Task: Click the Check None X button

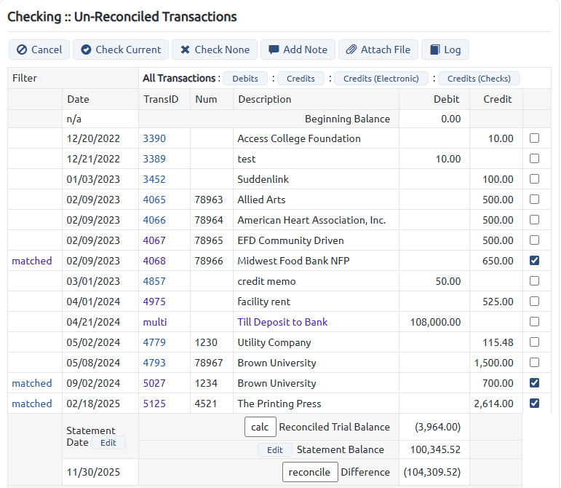Action: coord(215,50)
